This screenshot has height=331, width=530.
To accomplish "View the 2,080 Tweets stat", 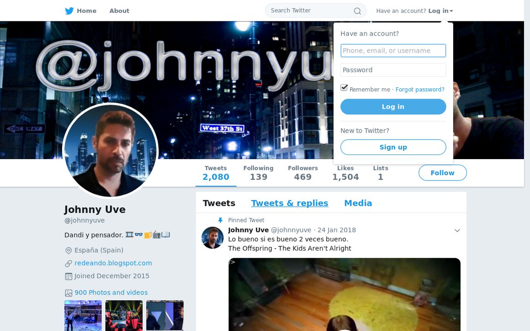I will tap(216, 173).
